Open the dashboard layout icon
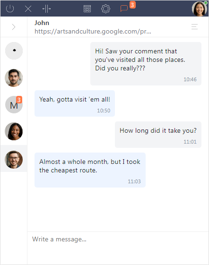 coord(87,9)
